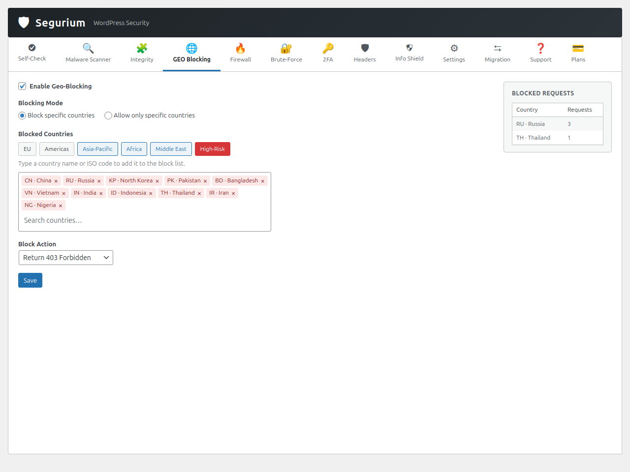Click the Plans tab label
This screenshot has height=472, width=630.
pos(578,59)
